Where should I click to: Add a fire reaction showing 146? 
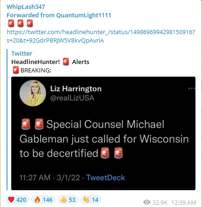(43, 200)
